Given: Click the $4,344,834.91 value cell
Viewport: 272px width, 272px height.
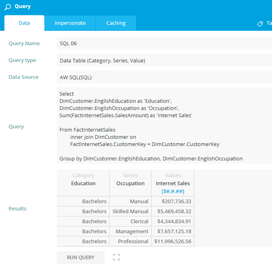Looking at the screenshot, I should pyautogui.click(x=173, y=221).
